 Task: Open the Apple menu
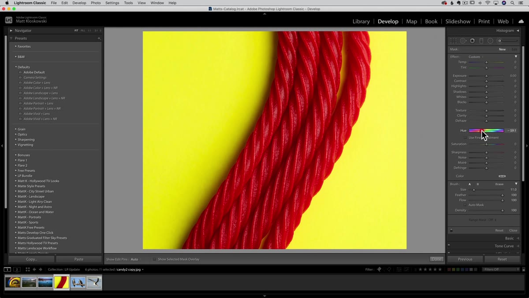point(7,3)
